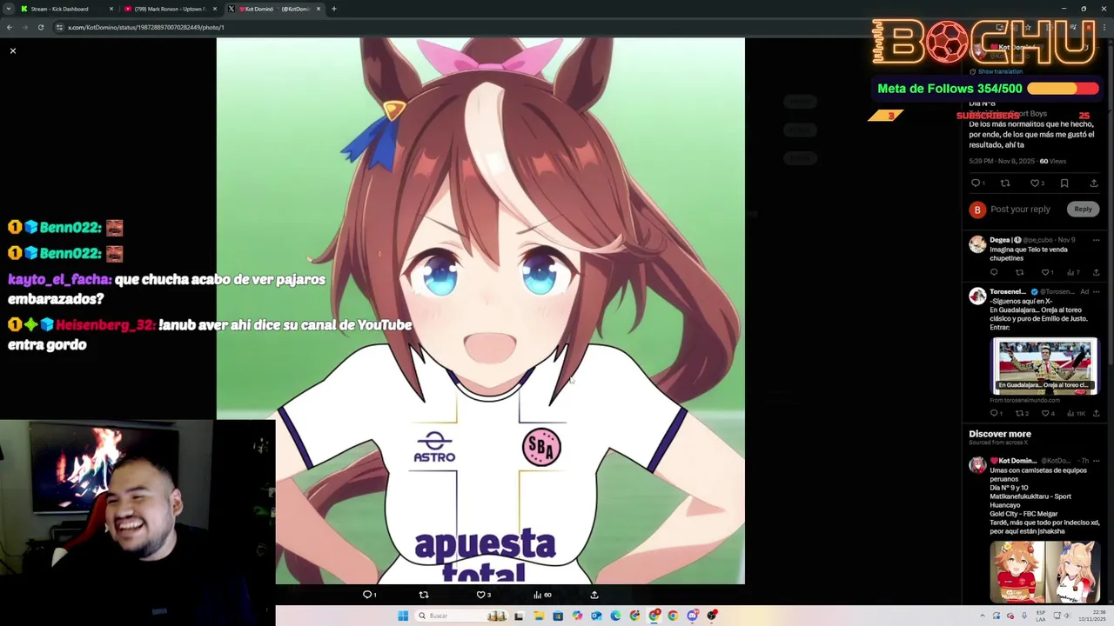Open more options on Torosenel ad
Image resolution: width=1114 pixels, height=626 pixels.
click(1096, 292)
